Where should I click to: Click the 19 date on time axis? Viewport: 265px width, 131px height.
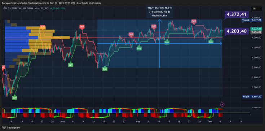pos(103,121)
